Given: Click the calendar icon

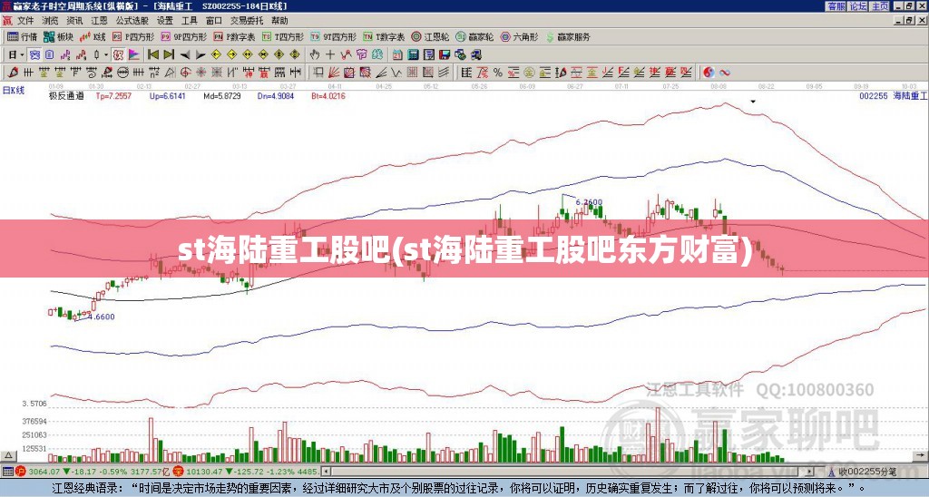Looking at the screenshot, I should pyautogui.click(x=397, y=54).
